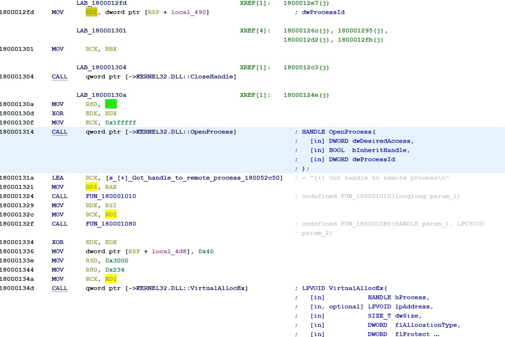Click the KERNEL32.DLL::OpenProcess call target

pyautogui.click(x=186, y=132)
